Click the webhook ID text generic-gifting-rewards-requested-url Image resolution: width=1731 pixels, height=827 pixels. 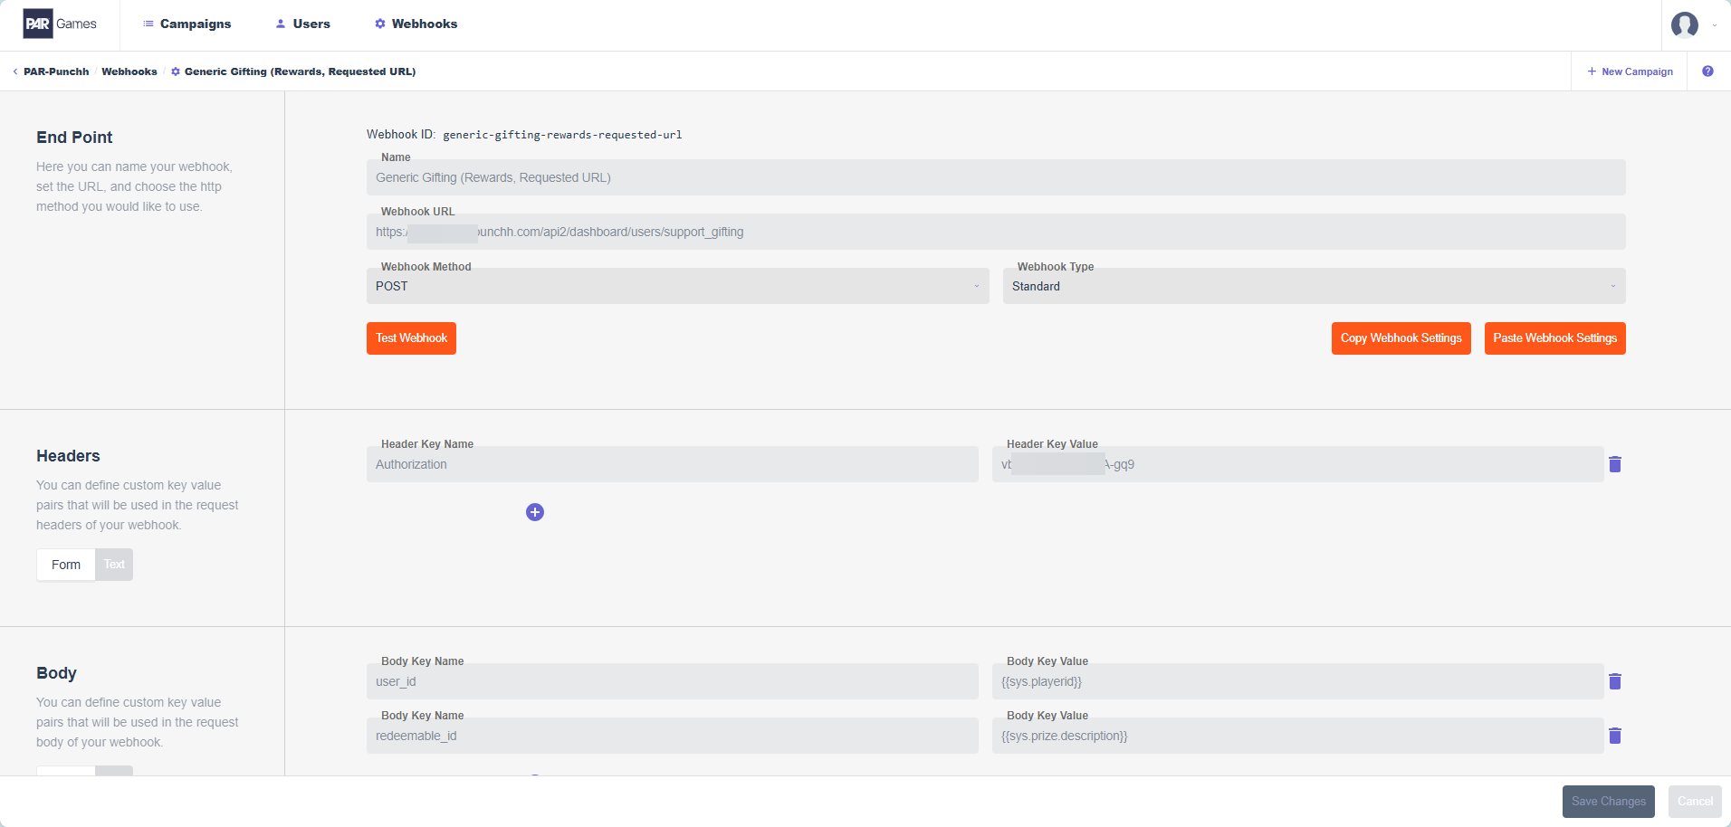(x=562, y=135)
